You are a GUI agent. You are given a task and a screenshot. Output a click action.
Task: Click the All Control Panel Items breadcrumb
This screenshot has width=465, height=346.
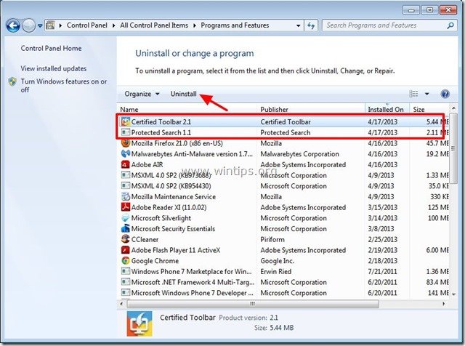[x=154, y=25]
